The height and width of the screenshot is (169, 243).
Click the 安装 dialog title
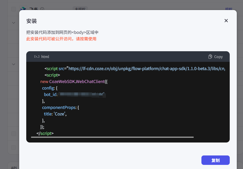pos(32,21)
